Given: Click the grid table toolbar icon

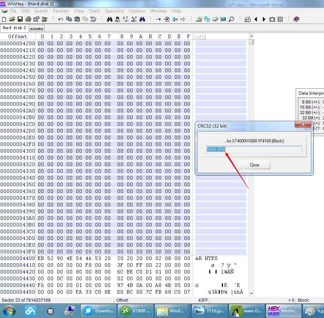Looking at the screenshot, I should click(280, 19).
